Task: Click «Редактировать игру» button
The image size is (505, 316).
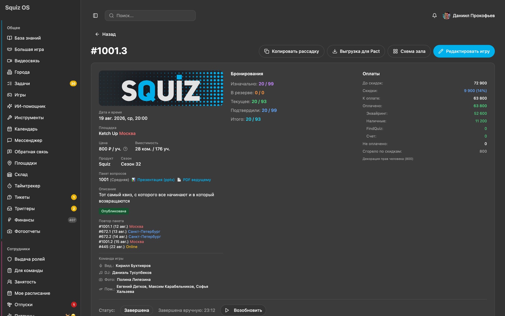Action: pyautogui.click(x=464, y=51)
